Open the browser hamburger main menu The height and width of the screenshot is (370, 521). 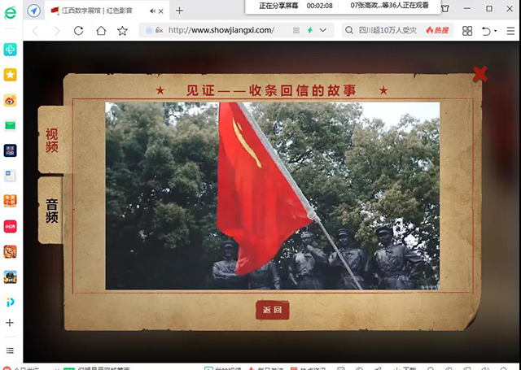click(511, 30)
